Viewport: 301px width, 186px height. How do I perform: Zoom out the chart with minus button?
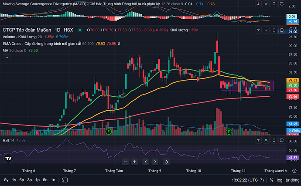tap(125, 162)
